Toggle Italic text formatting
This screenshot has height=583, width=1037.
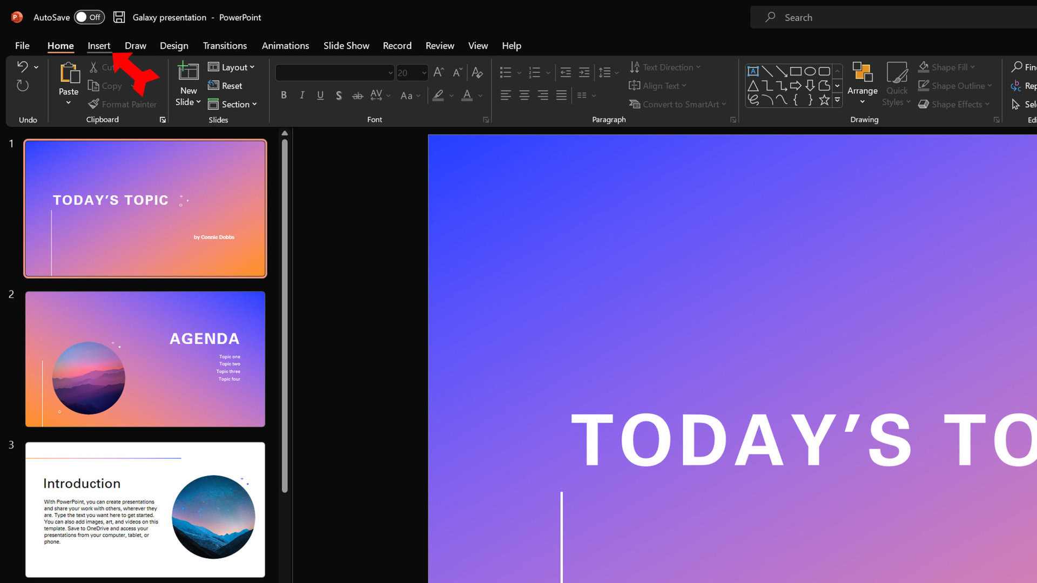pos(302,96)
